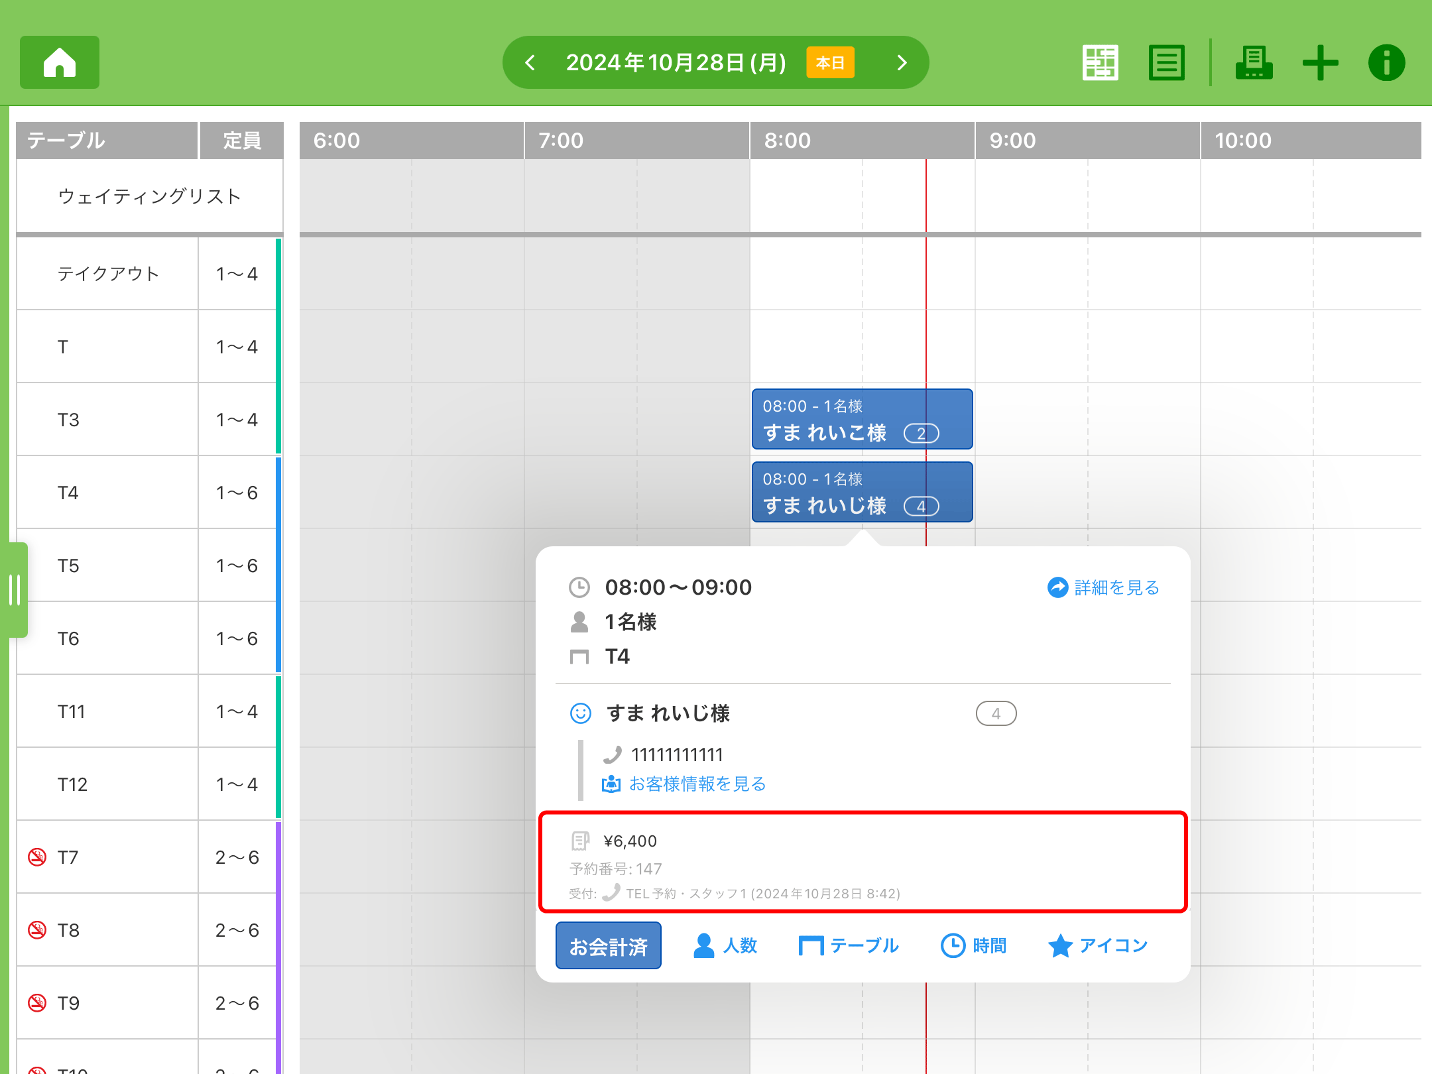Viewport: 1432px width, 1074px height.
Task: Switch to the list view
Action: pos(1166,62)
